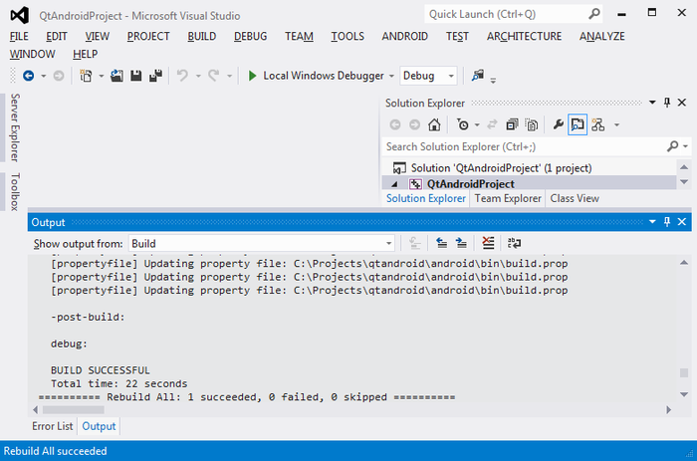
Task: Click the Output pane scroll down arrow
Action: pos(684,394)
